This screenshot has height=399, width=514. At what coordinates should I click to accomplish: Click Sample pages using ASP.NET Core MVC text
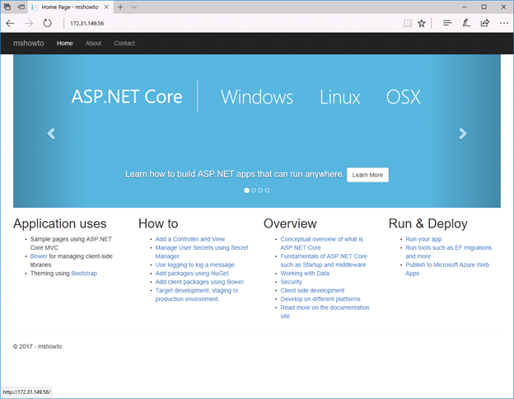click(71, 243)
